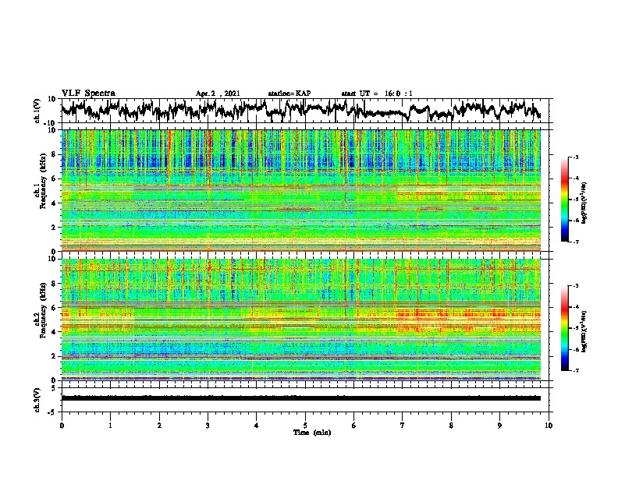618x477 pixels.
Task: Click time axis tick label "8"
Action: click(x=451, y=426)
